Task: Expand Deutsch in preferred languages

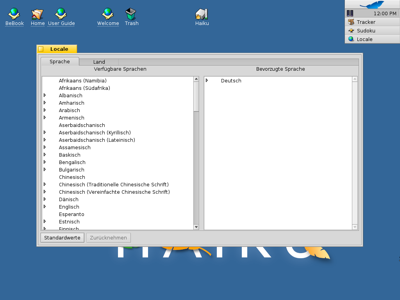Action: (207, 80)
